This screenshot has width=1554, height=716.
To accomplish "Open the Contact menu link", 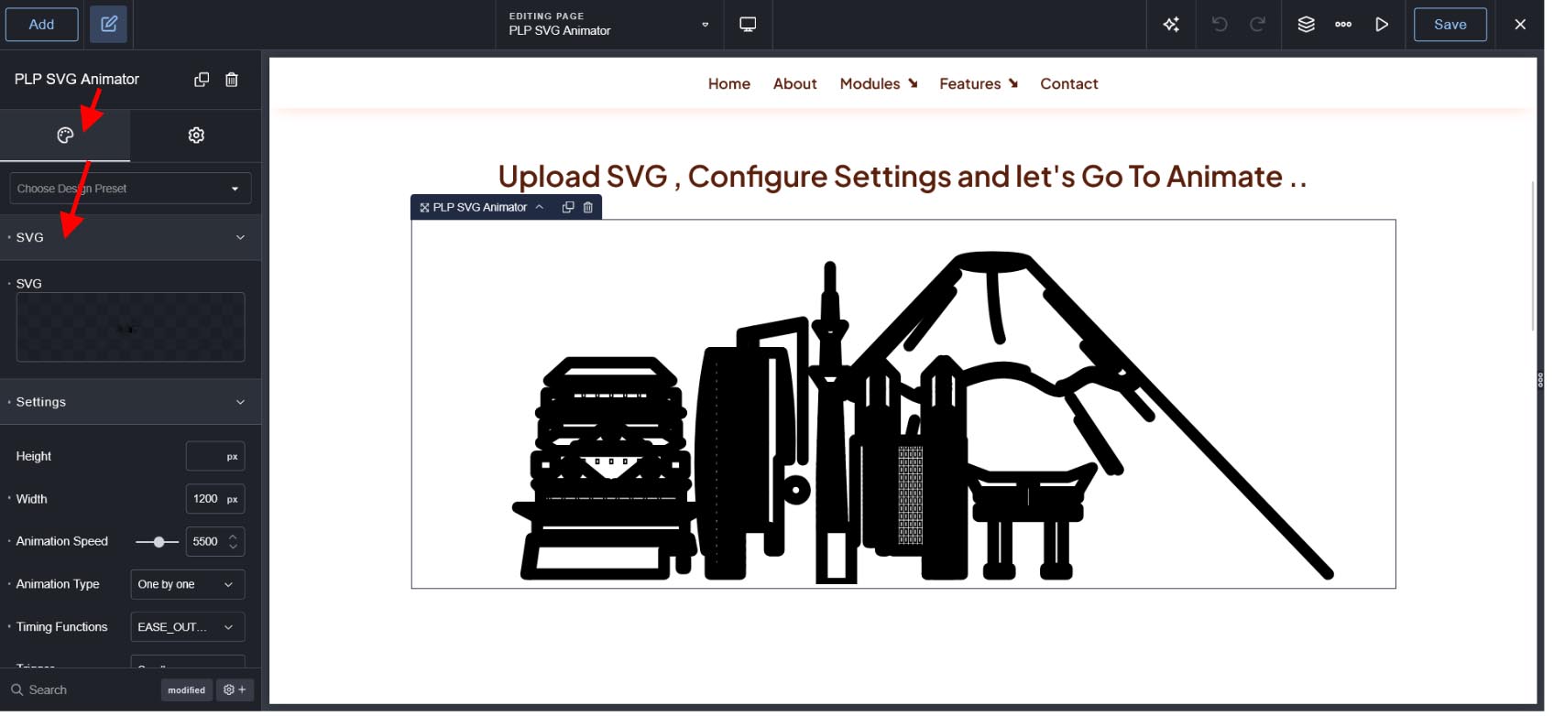I will (1069, 84).
